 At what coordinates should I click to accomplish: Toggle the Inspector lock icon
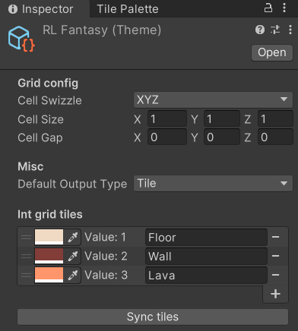(x=268, y=8)
